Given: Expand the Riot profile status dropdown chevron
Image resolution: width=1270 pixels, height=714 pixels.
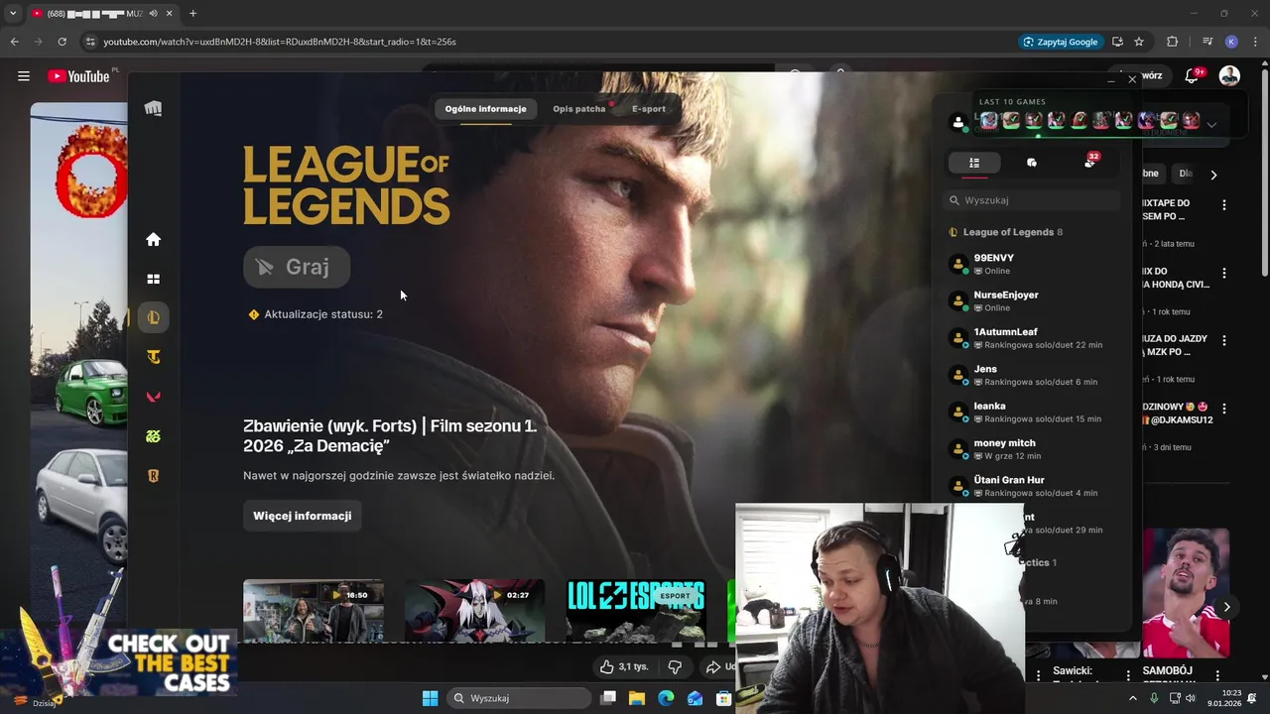Looking at the screenshot, I should [1211, 125].
